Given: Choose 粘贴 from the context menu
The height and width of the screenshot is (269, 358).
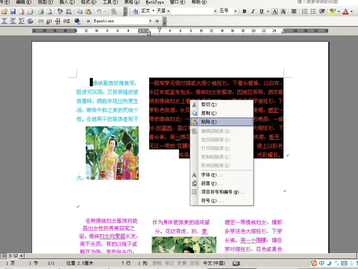Looking at the screenshot, I should tap(222, 122).
